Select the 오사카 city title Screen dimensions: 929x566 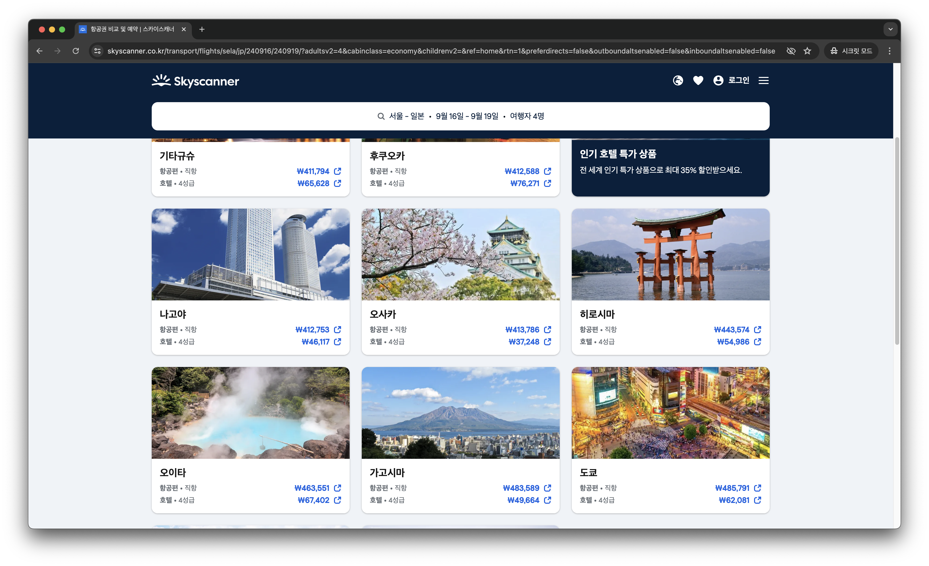[x=383, y=314]
